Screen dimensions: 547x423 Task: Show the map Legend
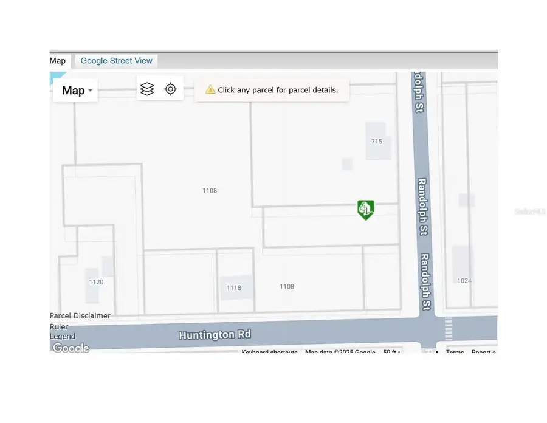click(62, 336)
